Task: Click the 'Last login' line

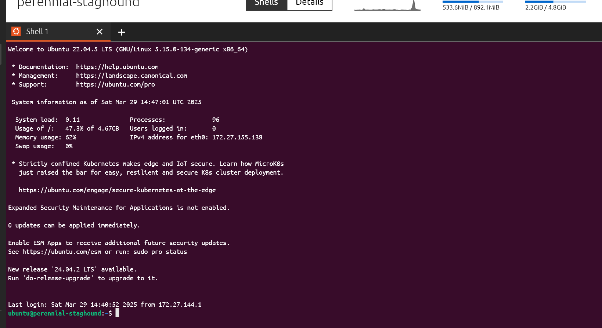Action: pyautogui.click(x=105, y=305)
